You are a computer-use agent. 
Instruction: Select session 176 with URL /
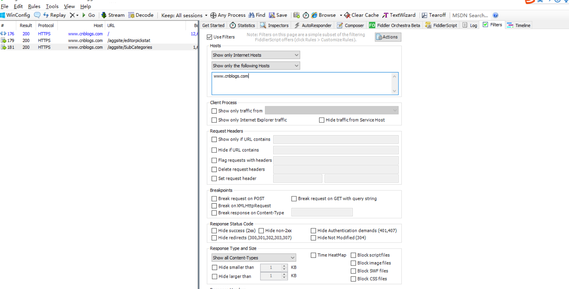(99, 34)
